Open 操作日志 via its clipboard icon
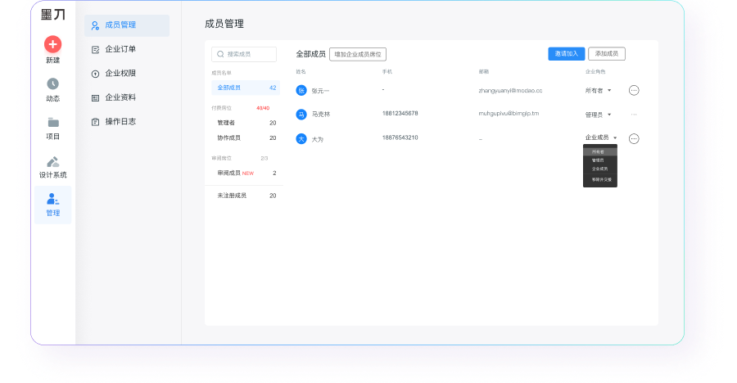Viewport: 737px width, 383px height. [95, 122]
